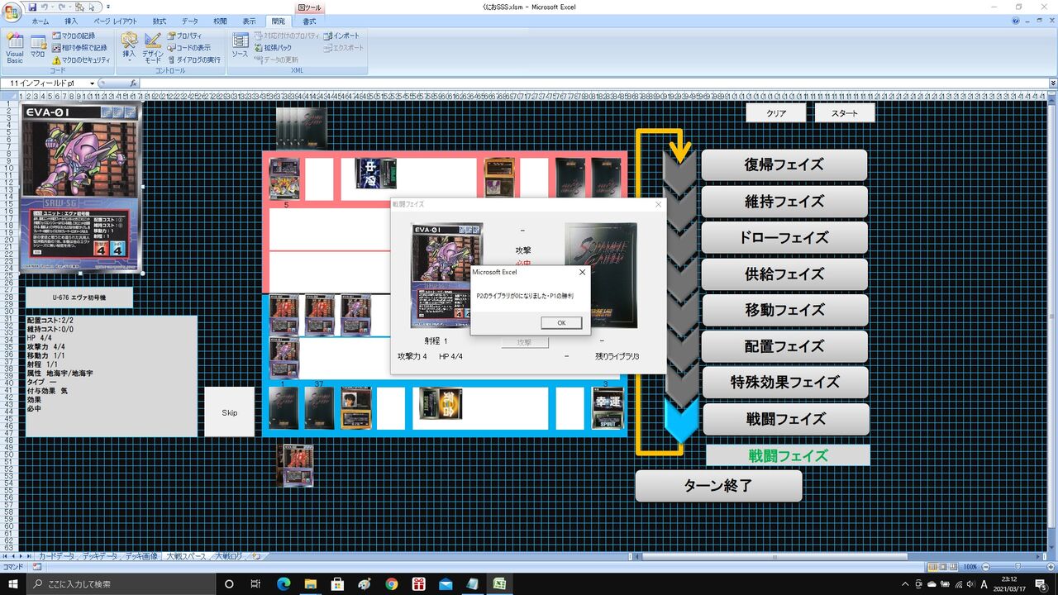
Task: Open the 書式 tab
Action: tap(309, 21)
